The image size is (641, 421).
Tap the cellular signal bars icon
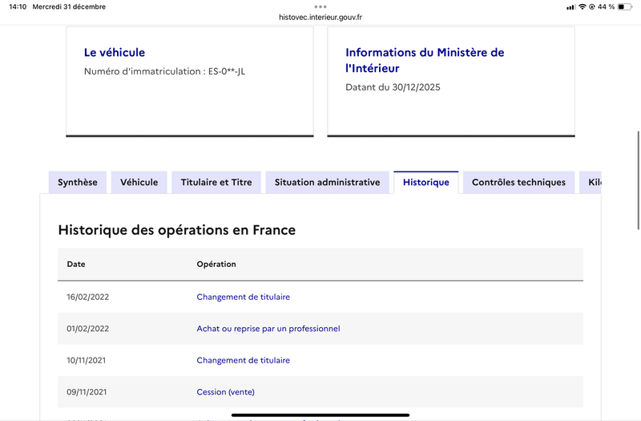pyautogui.click(x=570, y=6)
